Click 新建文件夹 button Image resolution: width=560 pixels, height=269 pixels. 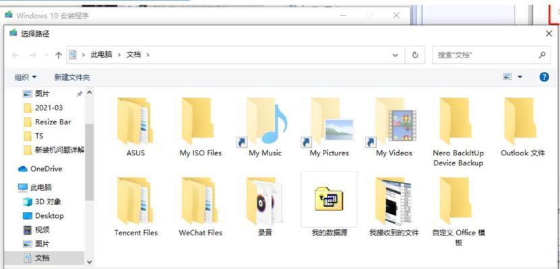72,77
